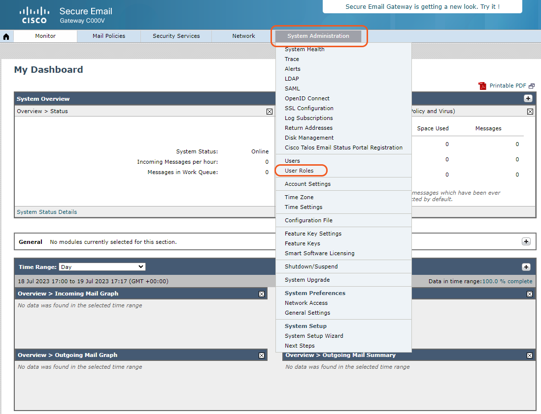Open the System Administration menu

tap(318, 36)
